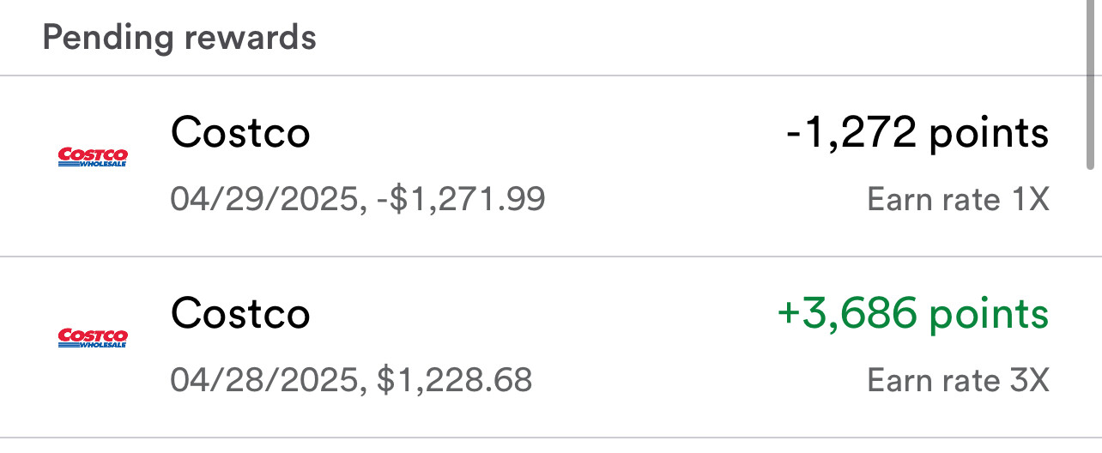Screen dimensions: 1102x453
Task: Select the Pending rewards section heading
Action: (x=179, y=38)
